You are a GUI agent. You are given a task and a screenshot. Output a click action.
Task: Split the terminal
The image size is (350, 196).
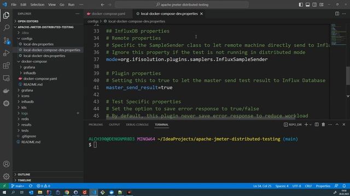317,125
